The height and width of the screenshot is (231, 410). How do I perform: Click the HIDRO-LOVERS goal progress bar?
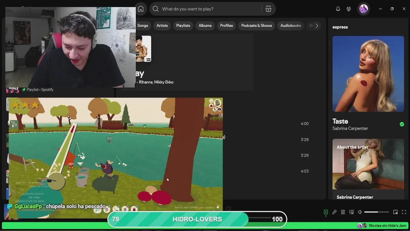(197, 219)
